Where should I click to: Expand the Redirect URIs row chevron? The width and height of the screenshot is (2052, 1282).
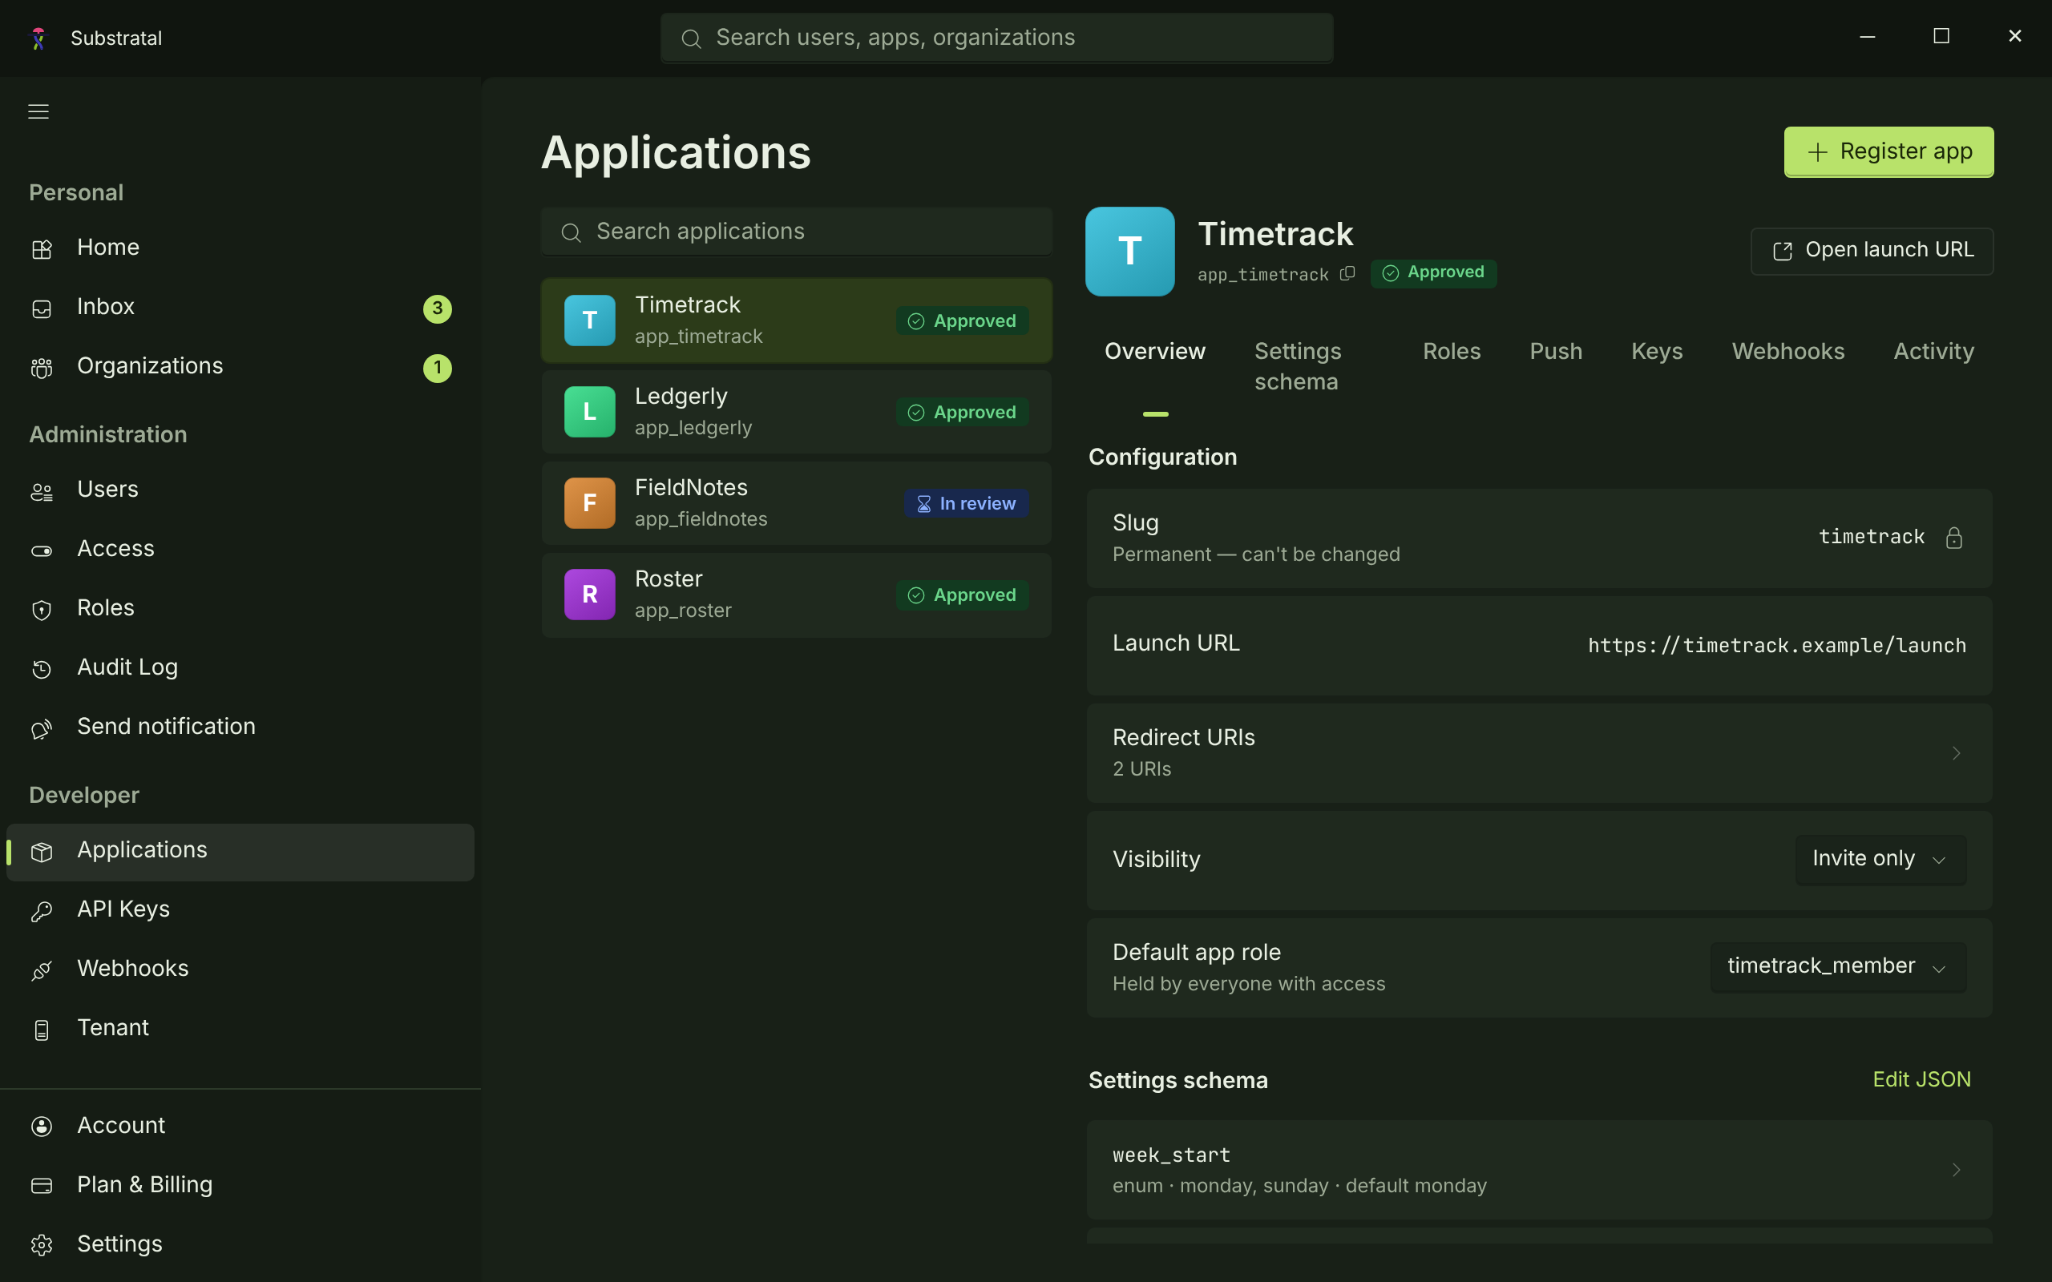tap(1956, 753)
